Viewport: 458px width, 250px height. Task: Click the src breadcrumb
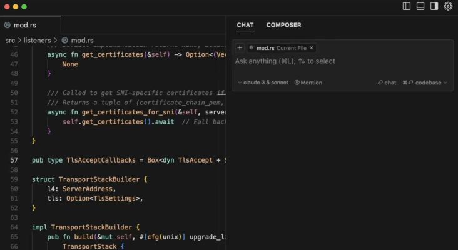tap(10, 40)
